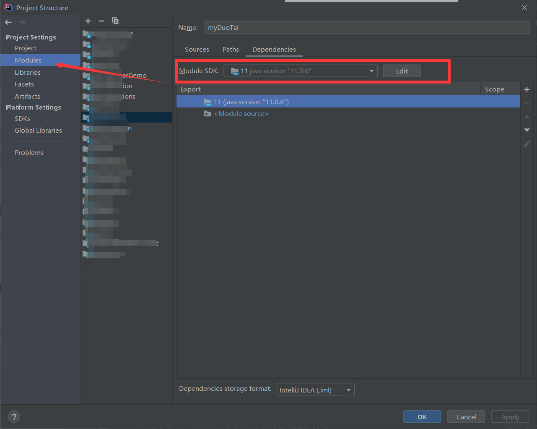Move the dependency up
Viewport: 537px width, 429px height.
tap(527, 117)
